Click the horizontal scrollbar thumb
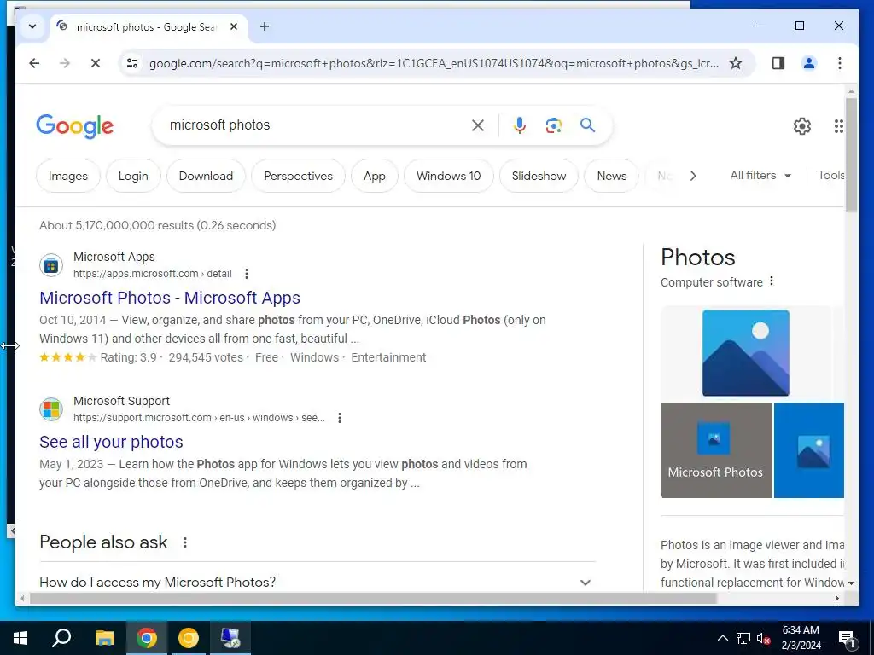This screenshot has width=874, height=655. click(372, 598)
